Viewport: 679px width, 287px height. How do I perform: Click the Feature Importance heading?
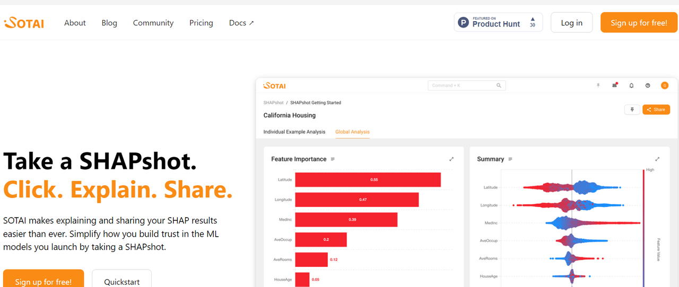tap(299, 159)
